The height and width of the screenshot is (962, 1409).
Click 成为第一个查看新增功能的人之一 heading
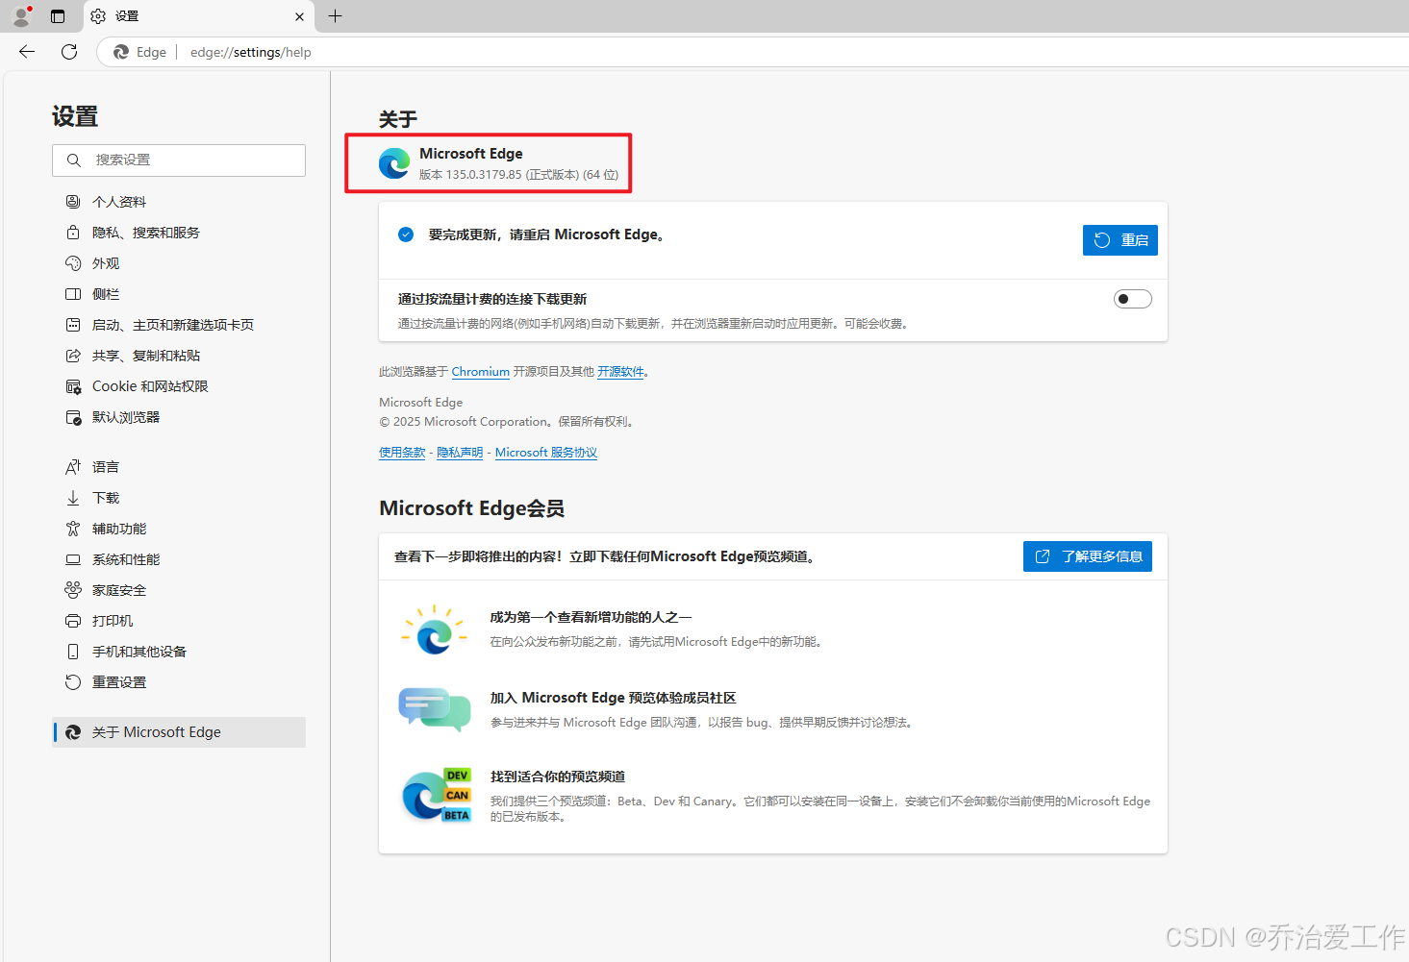coord(591,617)
